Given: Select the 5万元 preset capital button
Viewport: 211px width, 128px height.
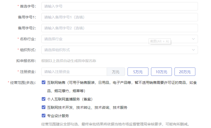Looking at the screenshot, I should click(x=138, y=72).
